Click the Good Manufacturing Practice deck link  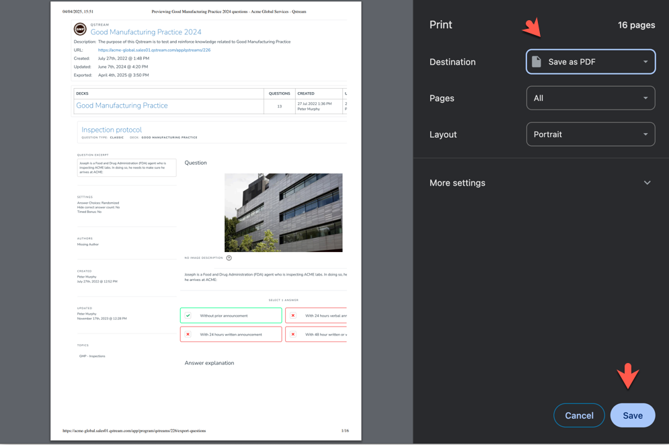pyautogui.click(x=122, y=106)
